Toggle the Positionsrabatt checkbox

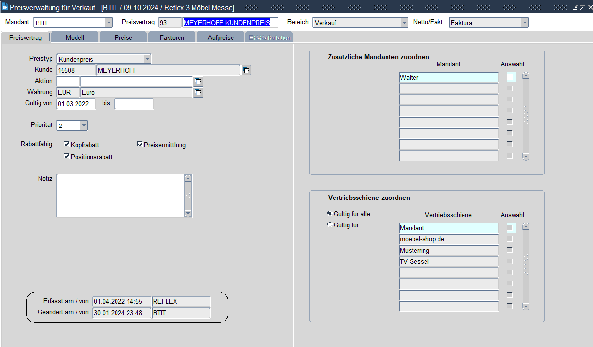pyautogui.click(x=67, y=156)
